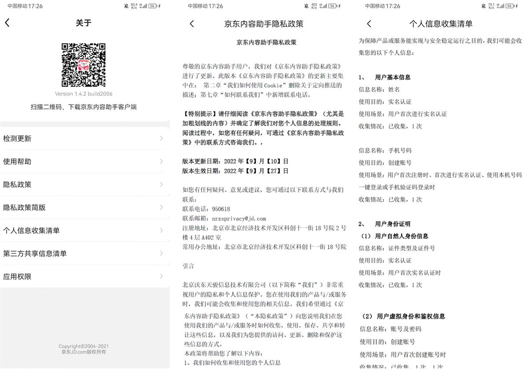
Task: Tap Copyright©2004-2021 footer text
Action: (x=84, y=346)
